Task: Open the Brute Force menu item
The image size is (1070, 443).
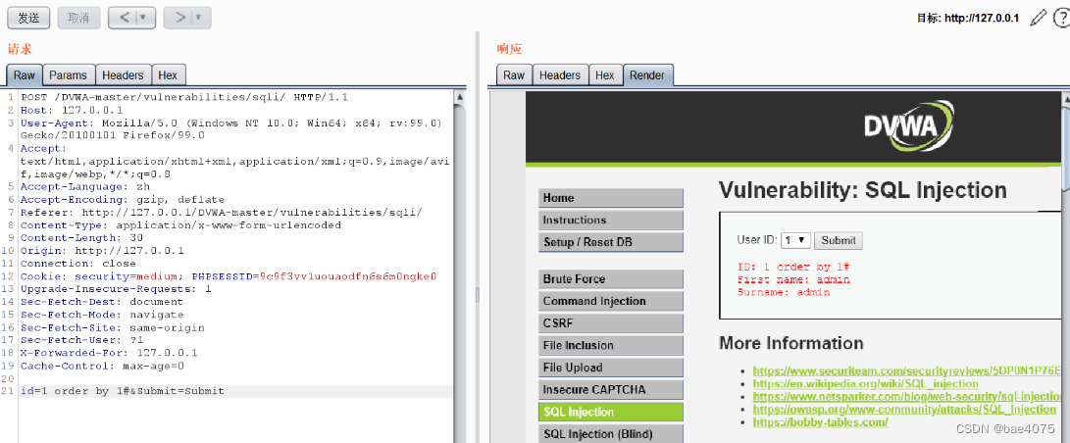Action: [611, 278]
